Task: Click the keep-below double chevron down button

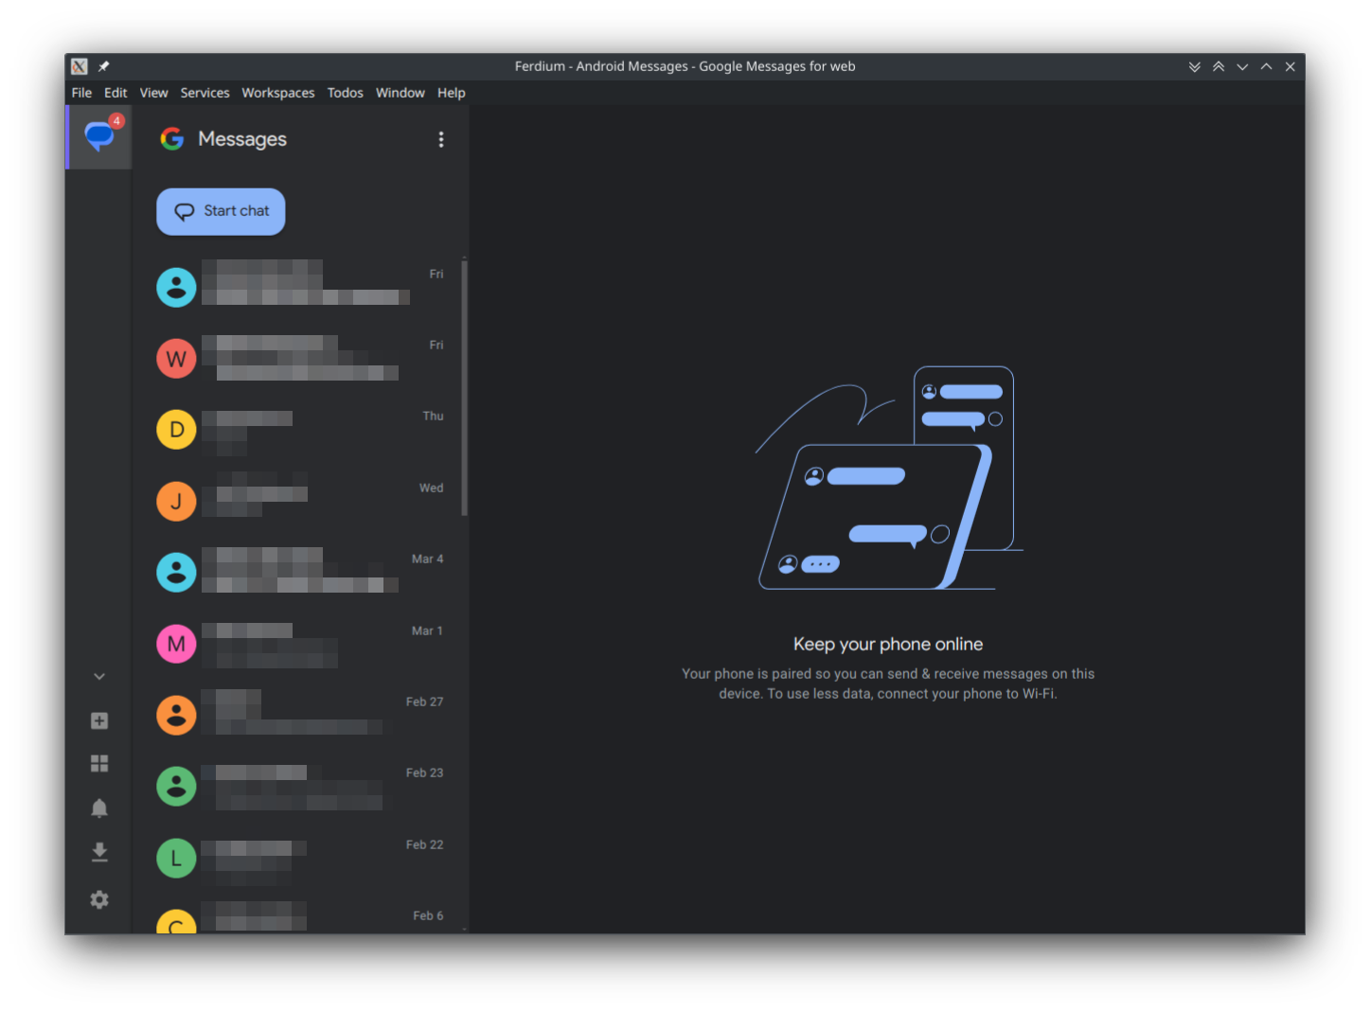Action: [1194, 66]
